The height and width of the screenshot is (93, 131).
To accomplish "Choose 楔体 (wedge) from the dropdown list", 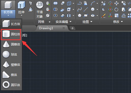I will (x=11, y=75).
